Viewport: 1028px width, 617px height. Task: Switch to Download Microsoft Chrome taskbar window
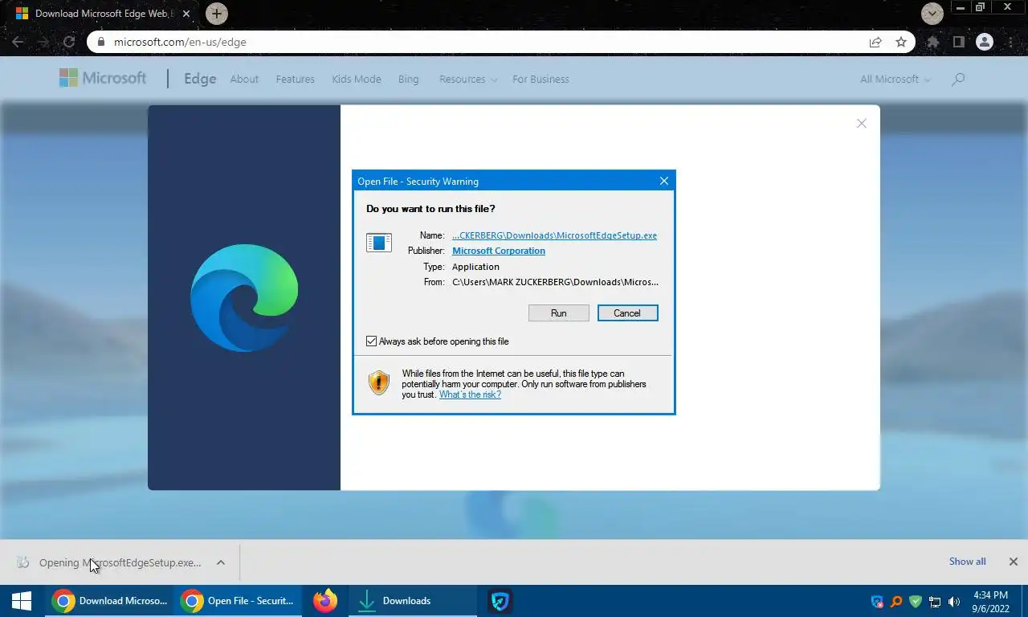pyautogui.click(x=109, y=601)
